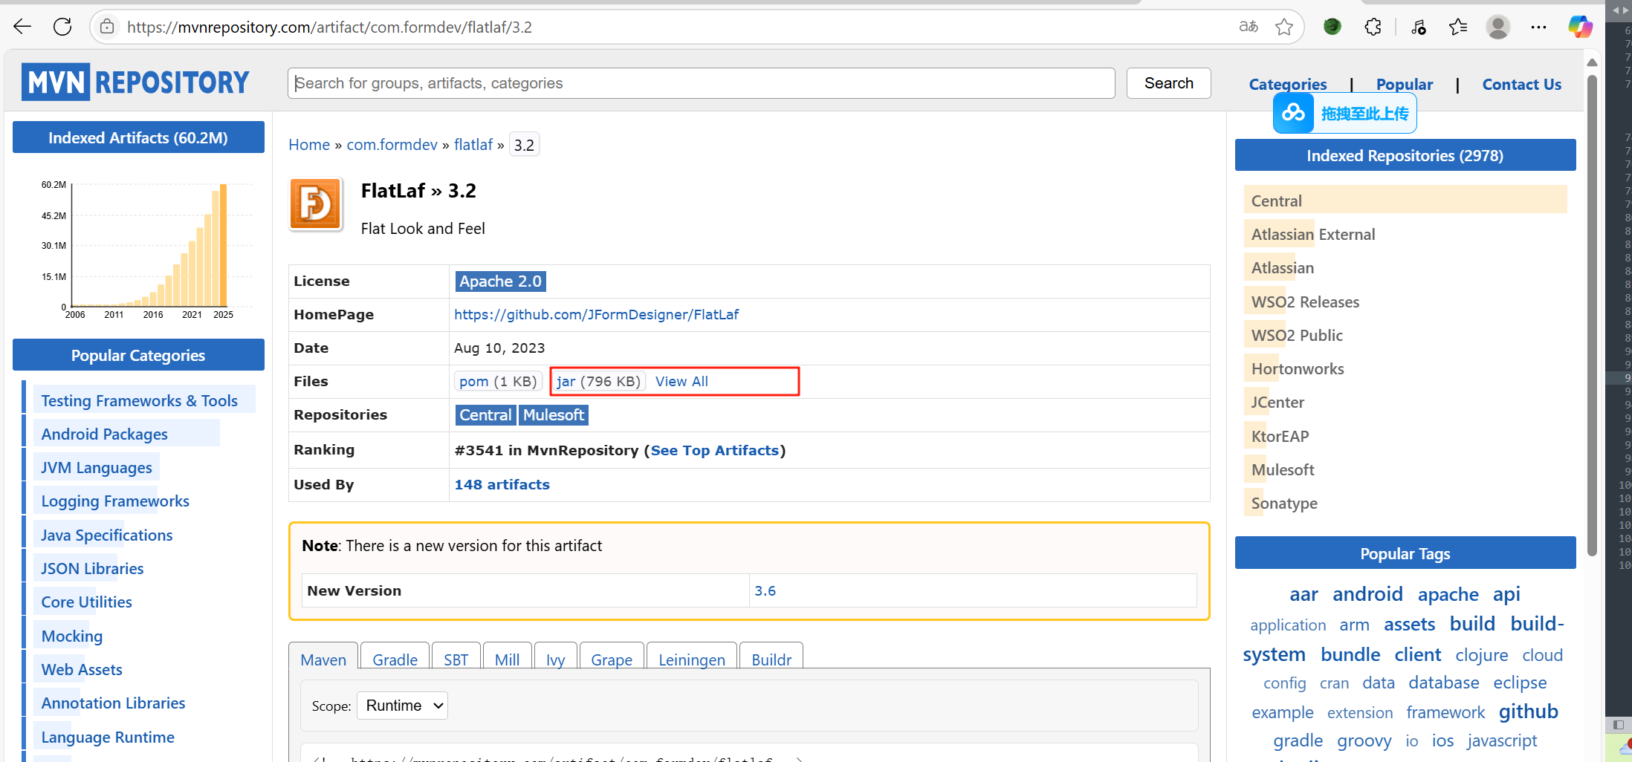1632x762 pixels.
Task: Click the FlatLaf artifact logo
Action: 316,204
